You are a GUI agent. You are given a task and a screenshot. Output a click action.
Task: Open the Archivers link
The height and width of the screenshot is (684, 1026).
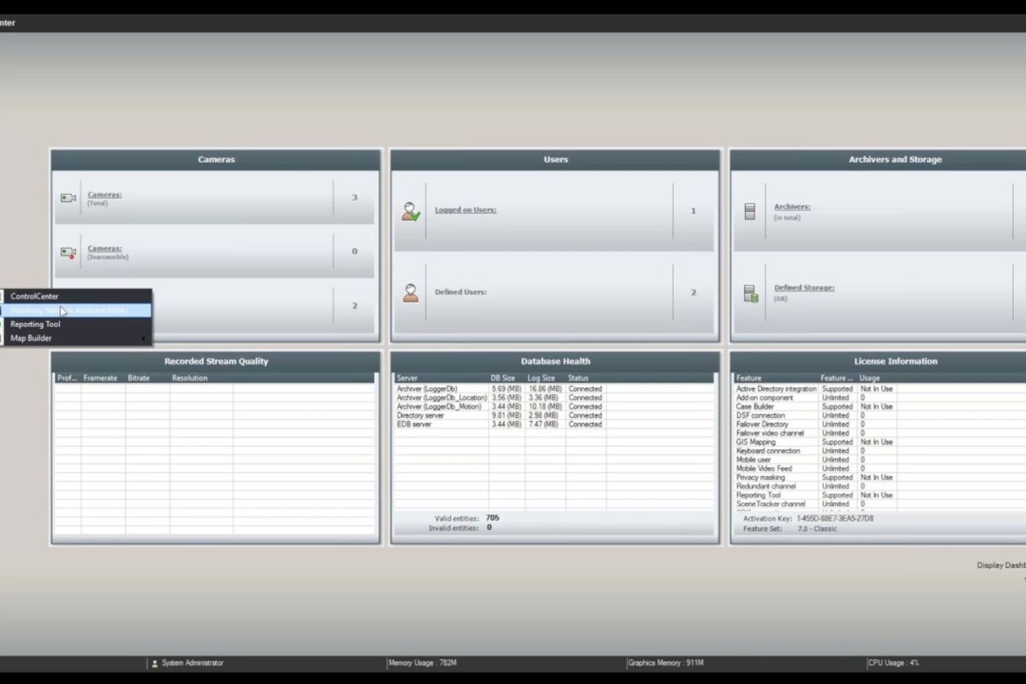[792, 207]
